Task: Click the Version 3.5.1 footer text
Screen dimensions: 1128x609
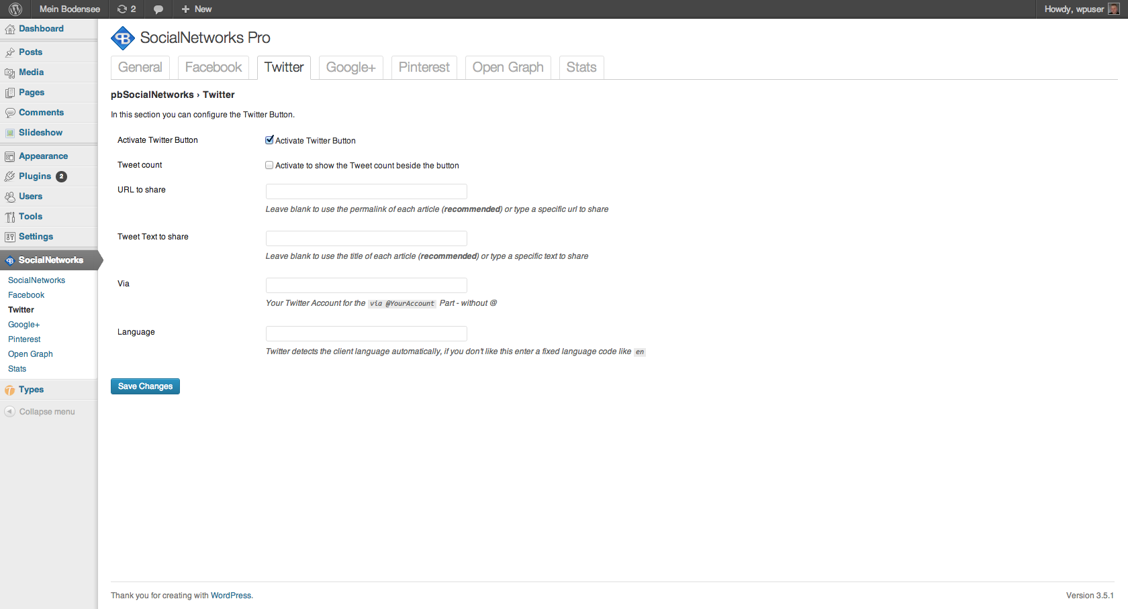Action: [x=1090, y=596]
